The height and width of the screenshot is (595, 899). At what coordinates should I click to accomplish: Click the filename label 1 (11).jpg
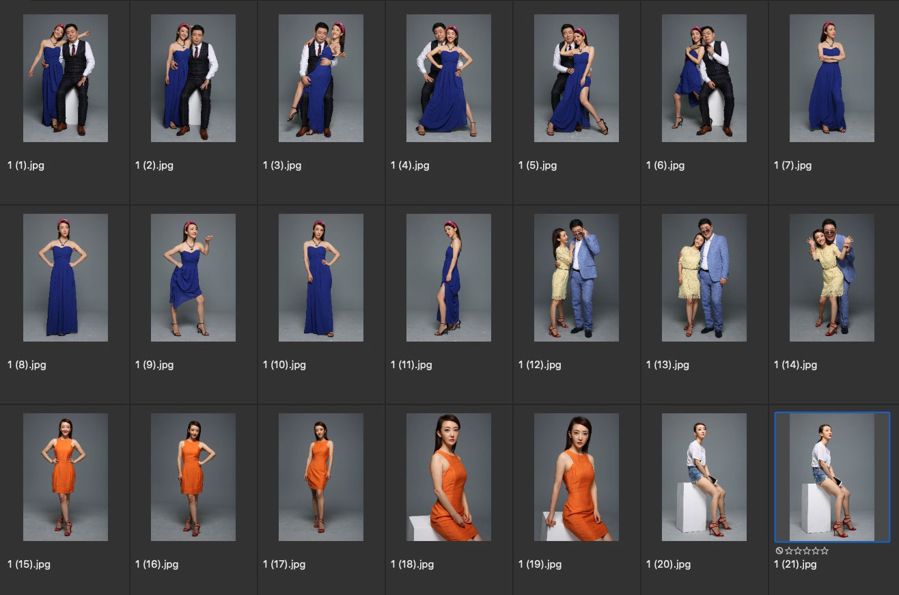(x=411, y=365)
